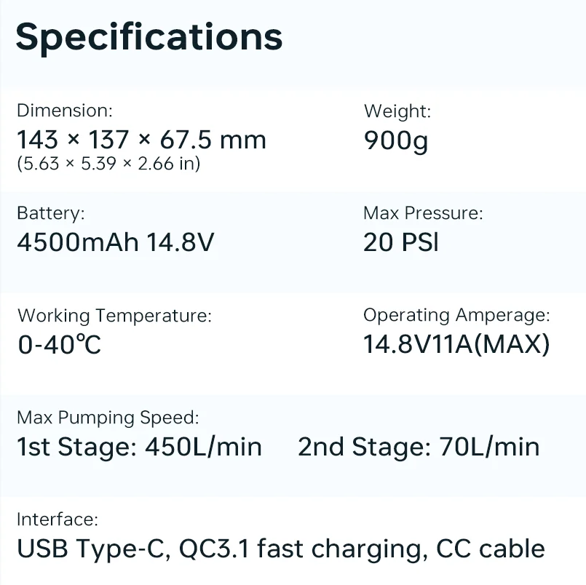Screen dimensions: 586x585
Task: Select the 0-40℃ temperature range
Action: [59, 344]
